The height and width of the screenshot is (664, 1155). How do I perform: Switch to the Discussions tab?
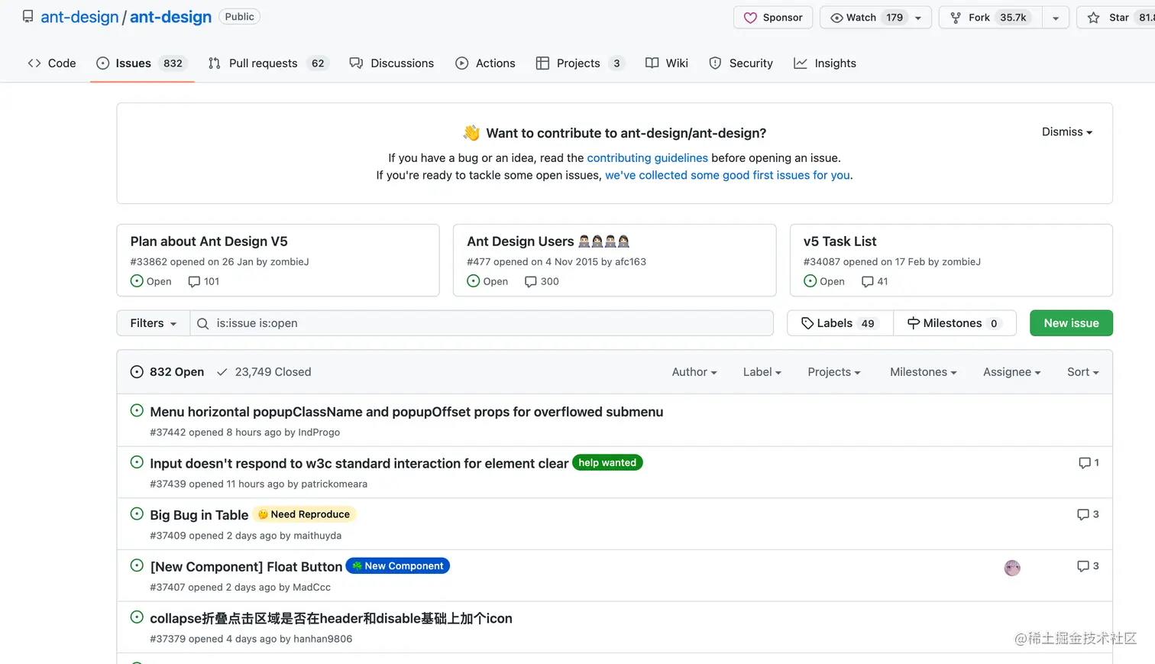(x=392, y=63)
